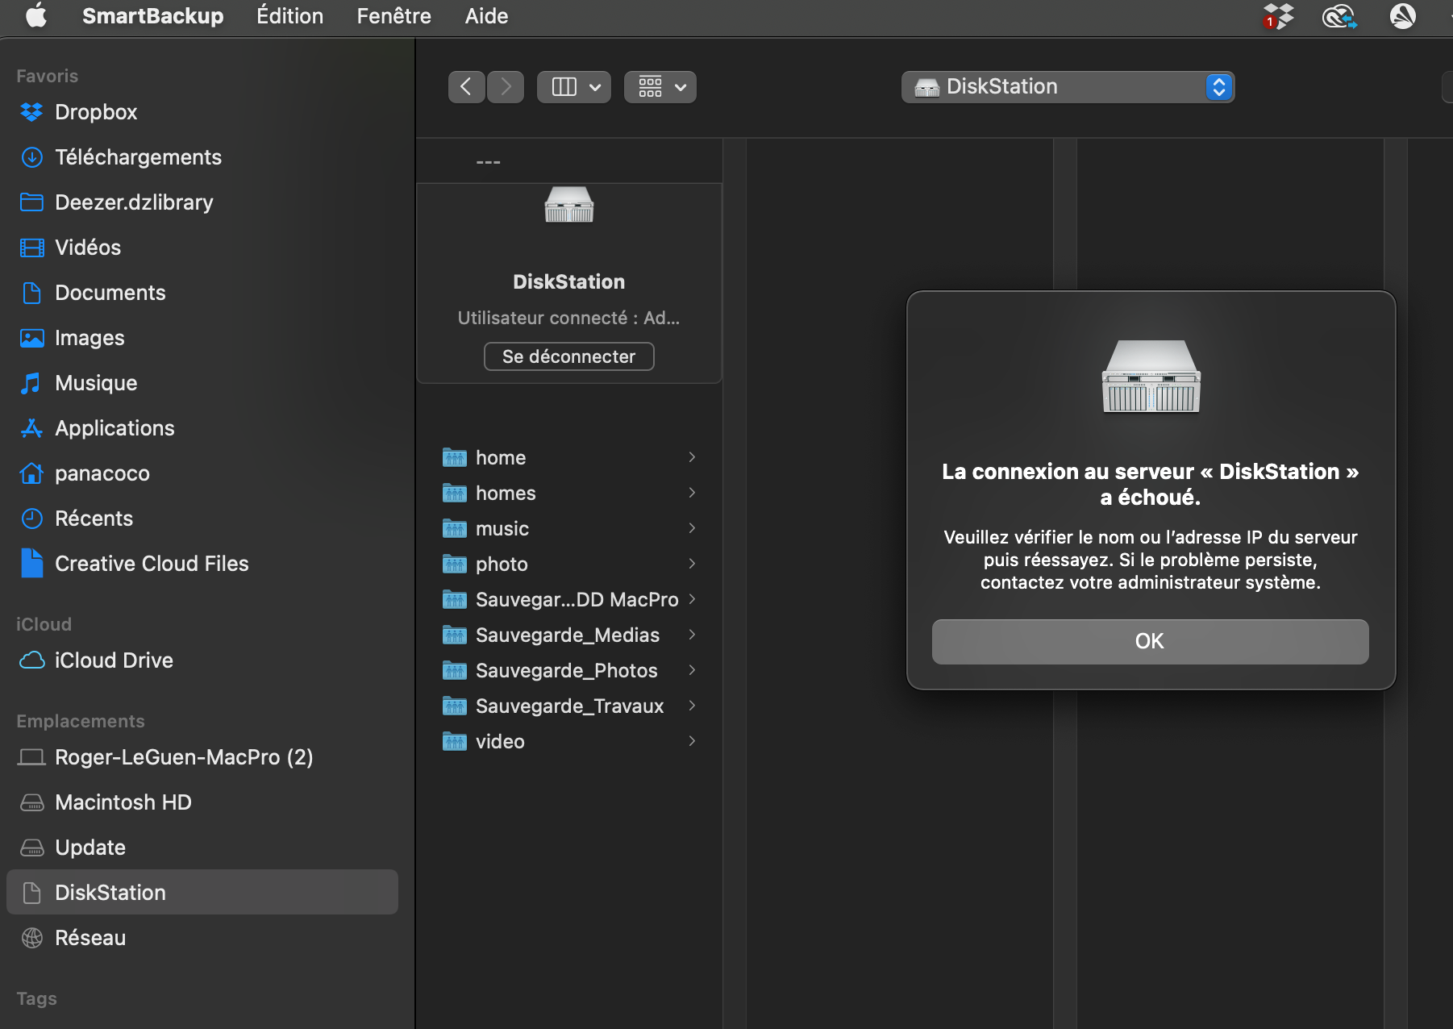Viewport: 1453px width, 1029px height.
Task: Open the Édition menu
Action: click(x=289, y=16)
